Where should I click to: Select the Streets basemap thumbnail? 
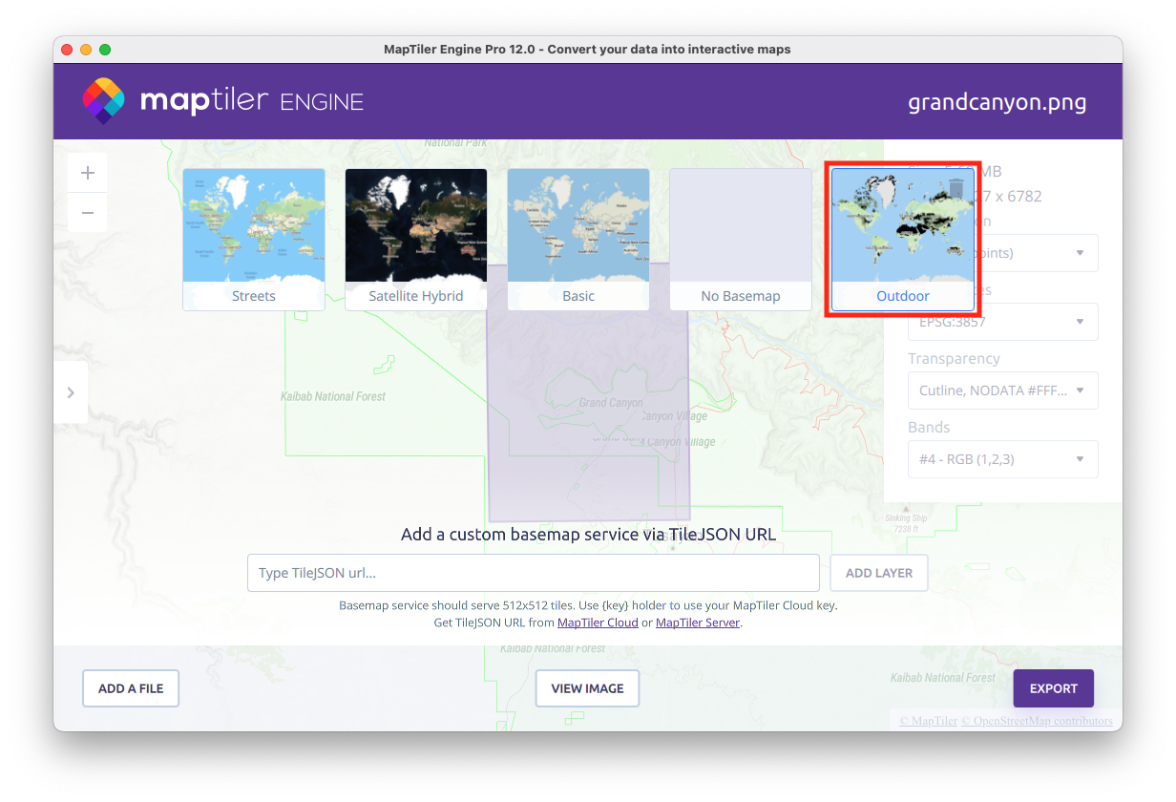pos(254,239)
